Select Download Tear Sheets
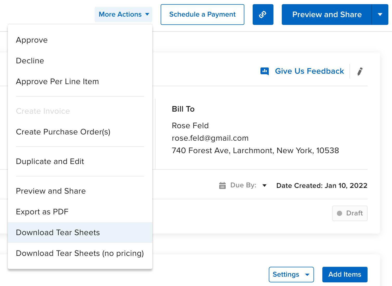392x286 pixels. coord(58,233)
